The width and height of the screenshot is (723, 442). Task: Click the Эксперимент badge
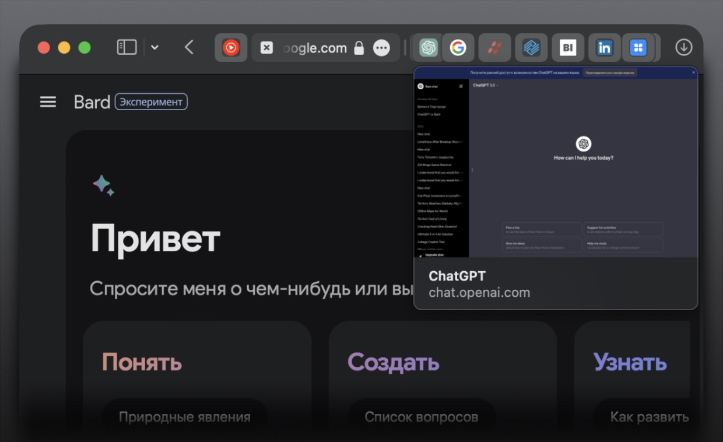pos(151,102)
